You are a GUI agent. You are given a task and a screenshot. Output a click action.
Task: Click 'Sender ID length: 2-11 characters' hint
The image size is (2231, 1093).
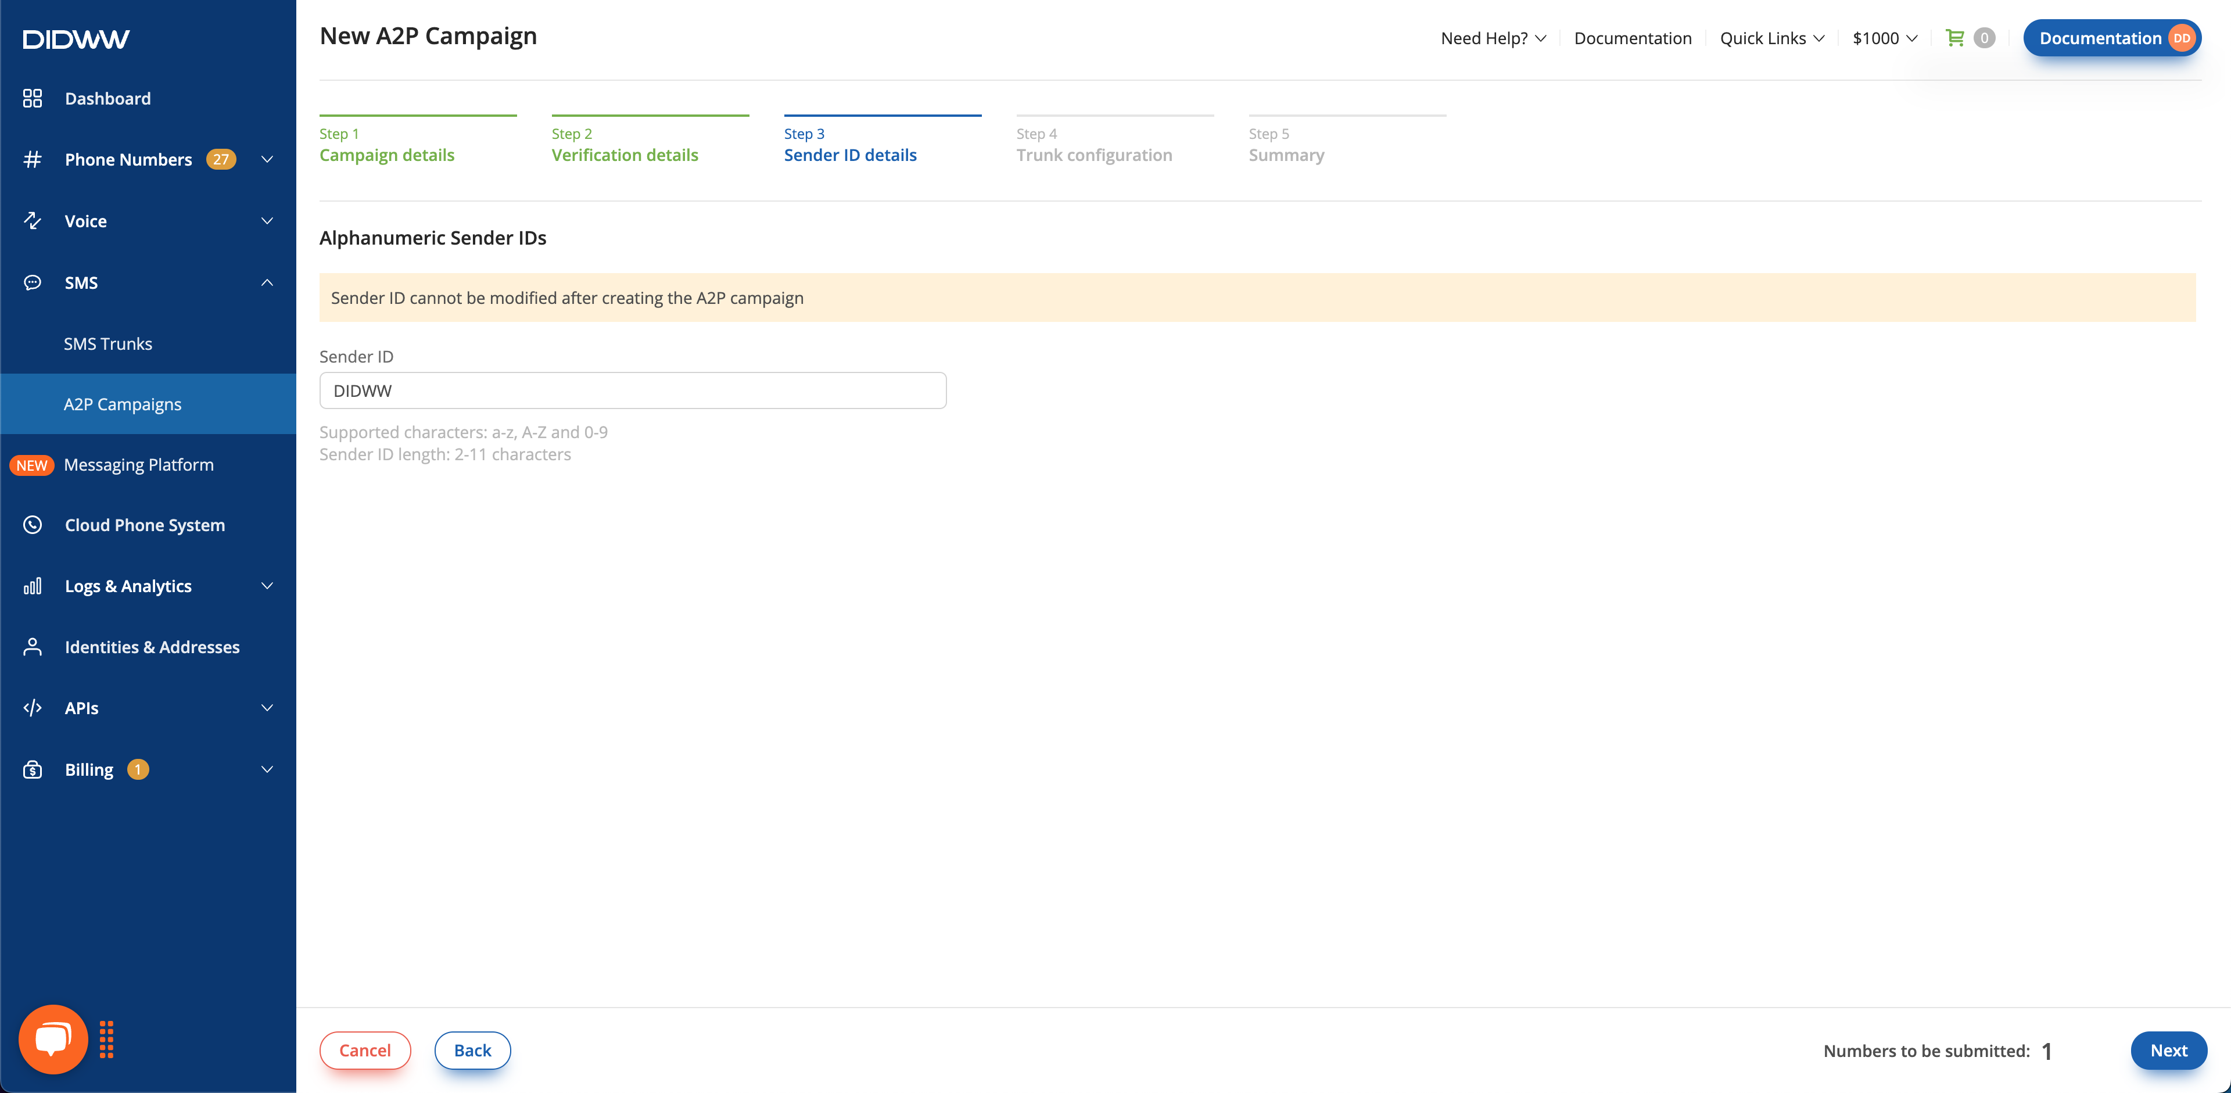[x=445, y=455]
